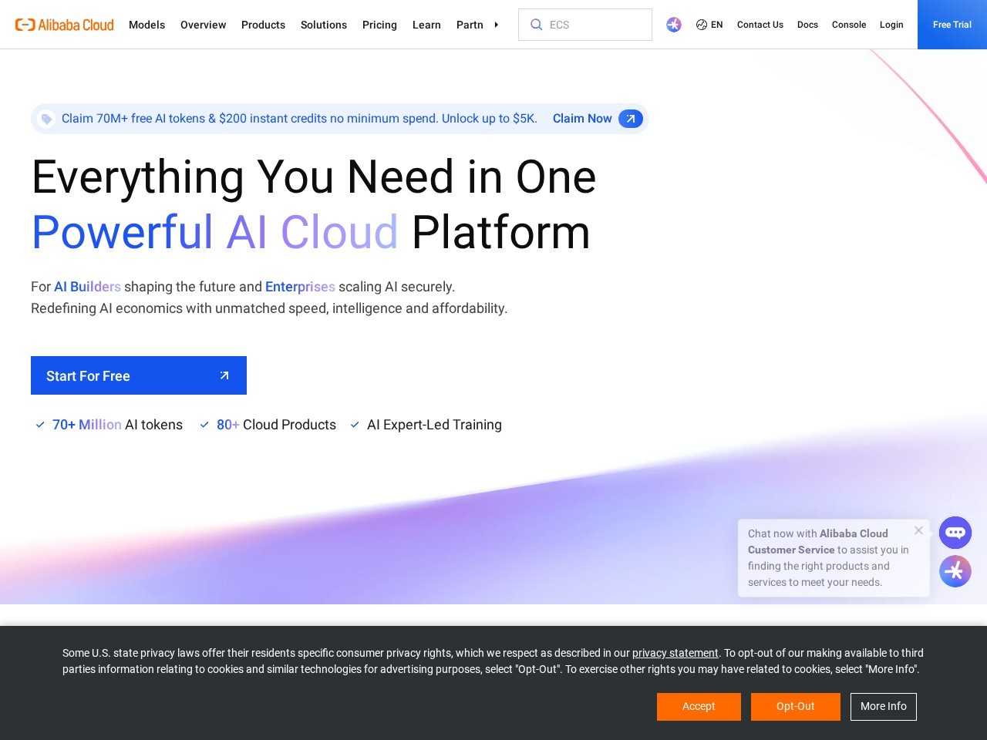Image resolution: width=987 pixels, height=740 pixels.
Task: Expand the Solutions menu
Action: [x=323, y=25]
